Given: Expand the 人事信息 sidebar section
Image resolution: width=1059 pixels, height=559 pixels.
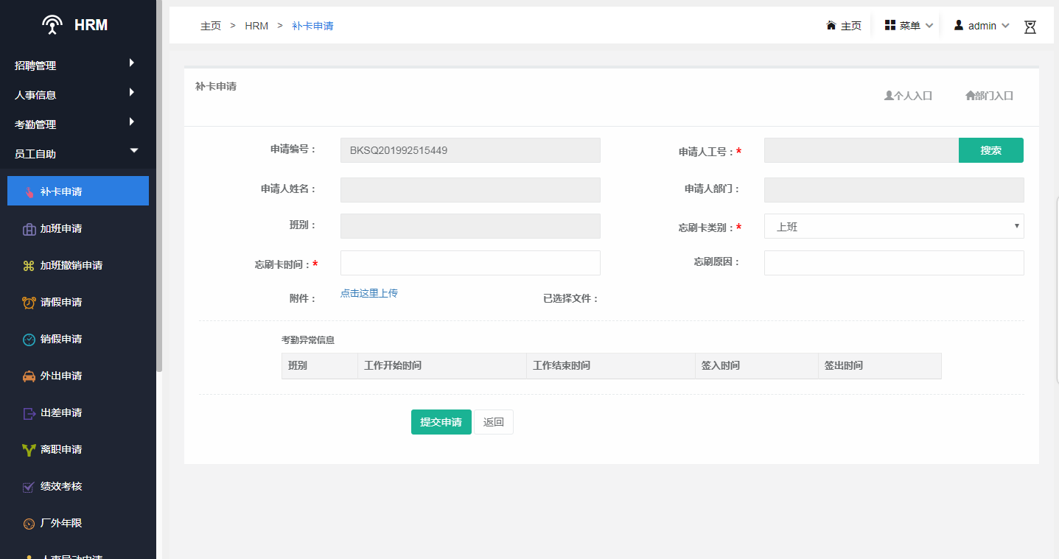Looking at the screenshot, I should coord(74,95).
